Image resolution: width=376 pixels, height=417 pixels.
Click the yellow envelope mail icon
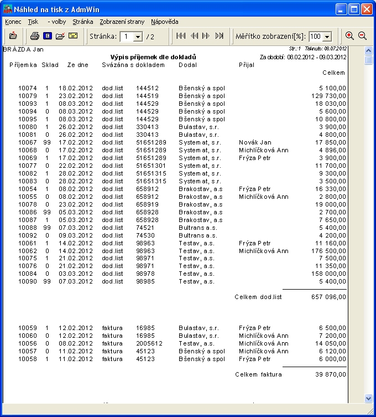(73, 35)
